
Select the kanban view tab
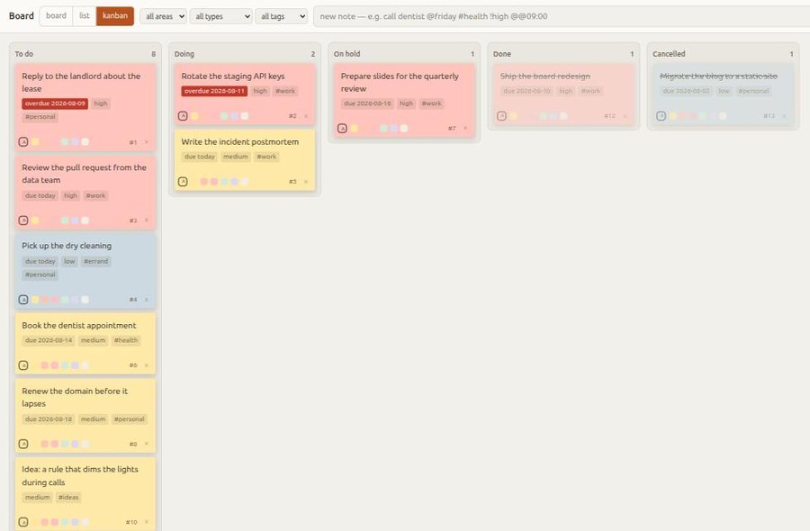point(114,15)
